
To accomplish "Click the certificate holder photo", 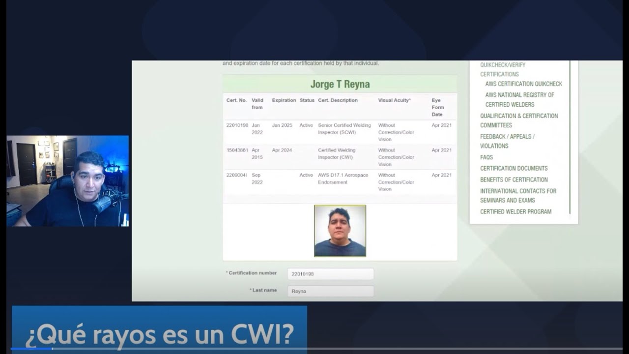I will pyautogui.click(x=340, y=231).
